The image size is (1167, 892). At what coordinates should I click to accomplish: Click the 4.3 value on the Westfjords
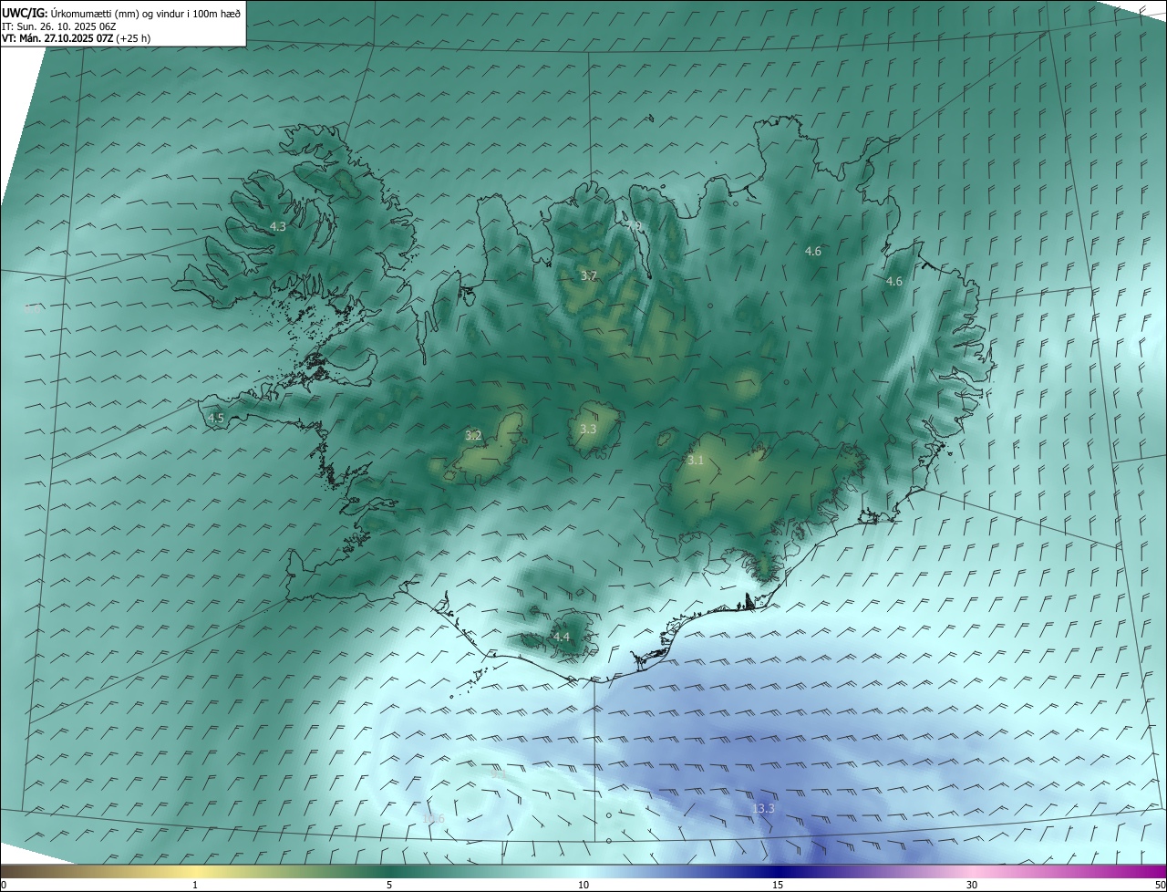(278, 226)
